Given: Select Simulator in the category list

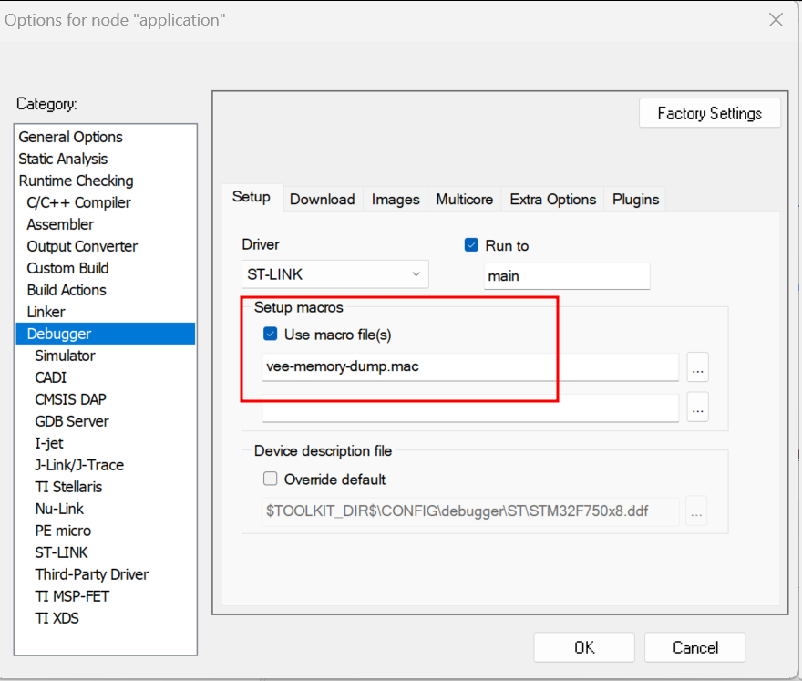Looking at the screenshot, I should point(64,356).
